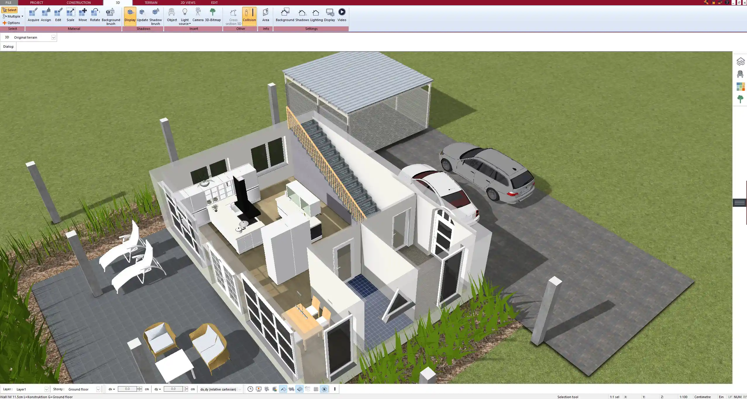Select the Move material tool
This screenshot has height=399, width=747.
[83, 15]
